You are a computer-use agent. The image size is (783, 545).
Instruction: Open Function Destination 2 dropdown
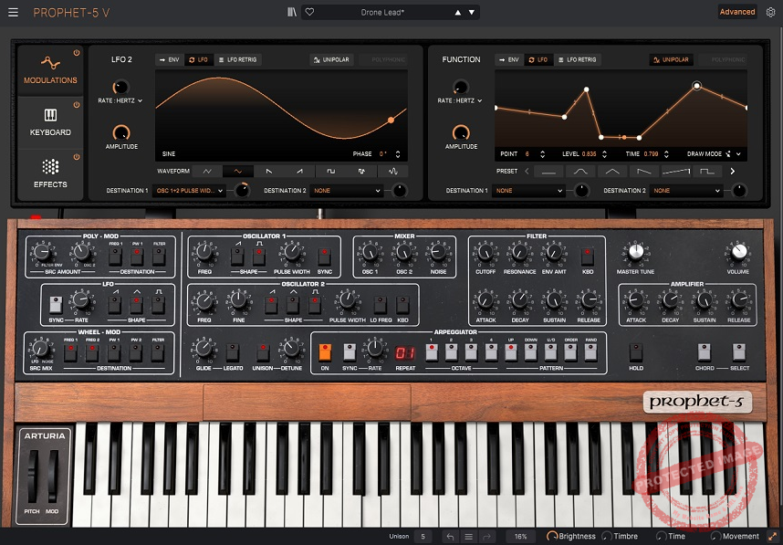coord(686,190)
